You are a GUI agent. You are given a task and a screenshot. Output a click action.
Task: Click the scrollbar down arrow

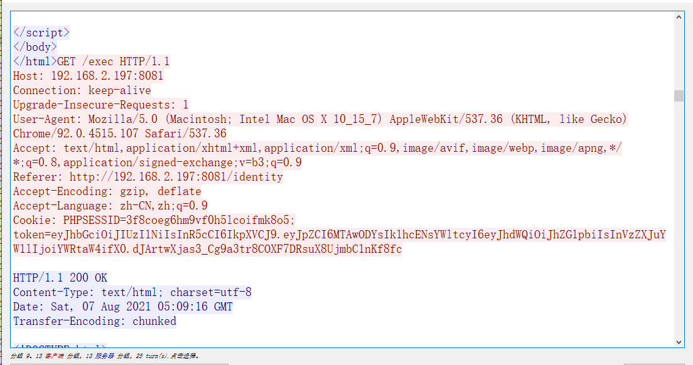pos(679,342)
